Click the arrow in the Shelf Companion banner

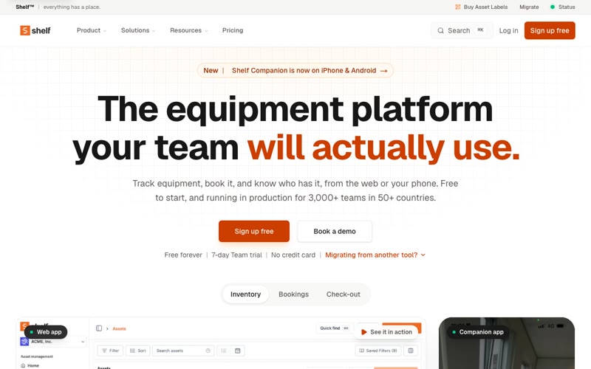coord(383,70)
